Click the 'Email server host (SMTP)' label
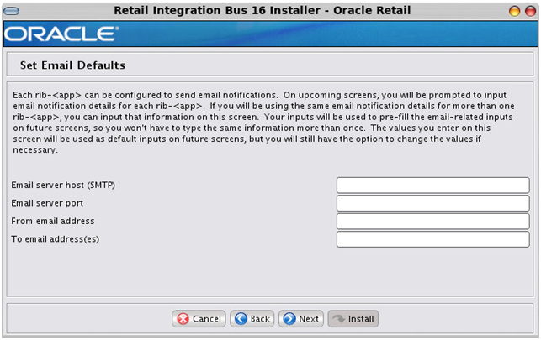This screenshot has height=340, width=541. tap(63, 186)
